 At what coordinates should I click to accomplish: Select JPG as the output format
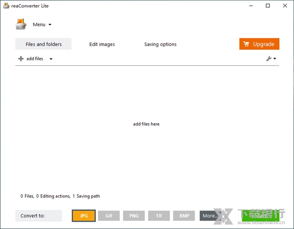click(x=83, y=216)
